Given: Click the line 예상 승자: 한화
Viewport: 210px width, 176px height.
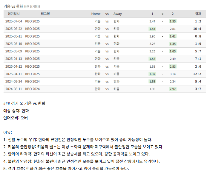Looking at the screenshot, I should tap(16, 111).
